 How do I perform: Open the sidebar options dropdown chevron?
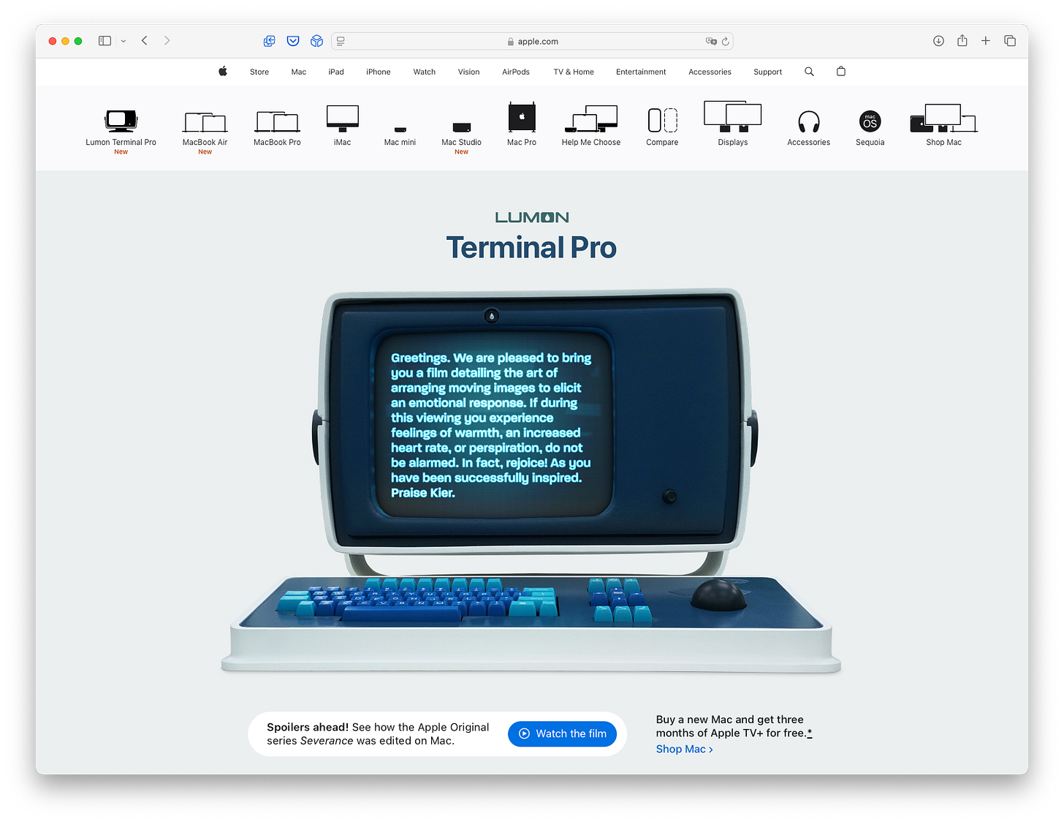tap(123, 41)
